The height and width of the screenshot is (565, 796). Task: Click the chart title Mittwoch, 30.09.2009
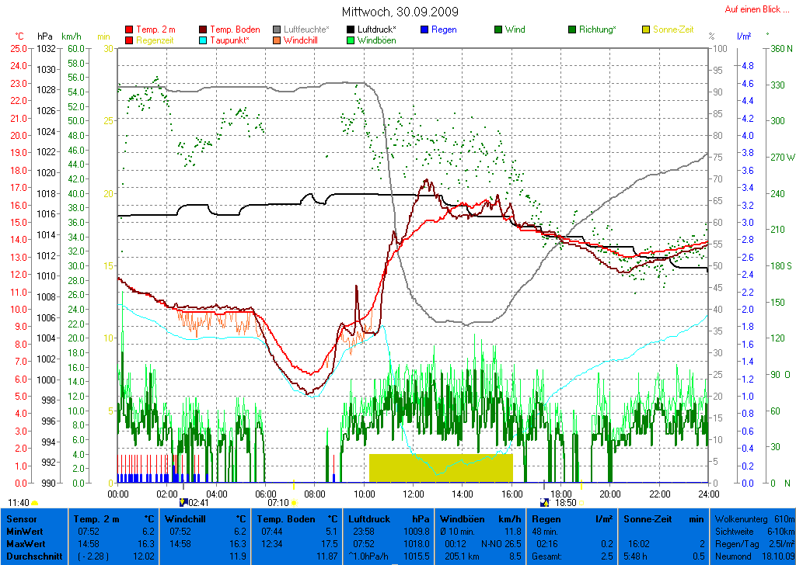click(400, 12)
